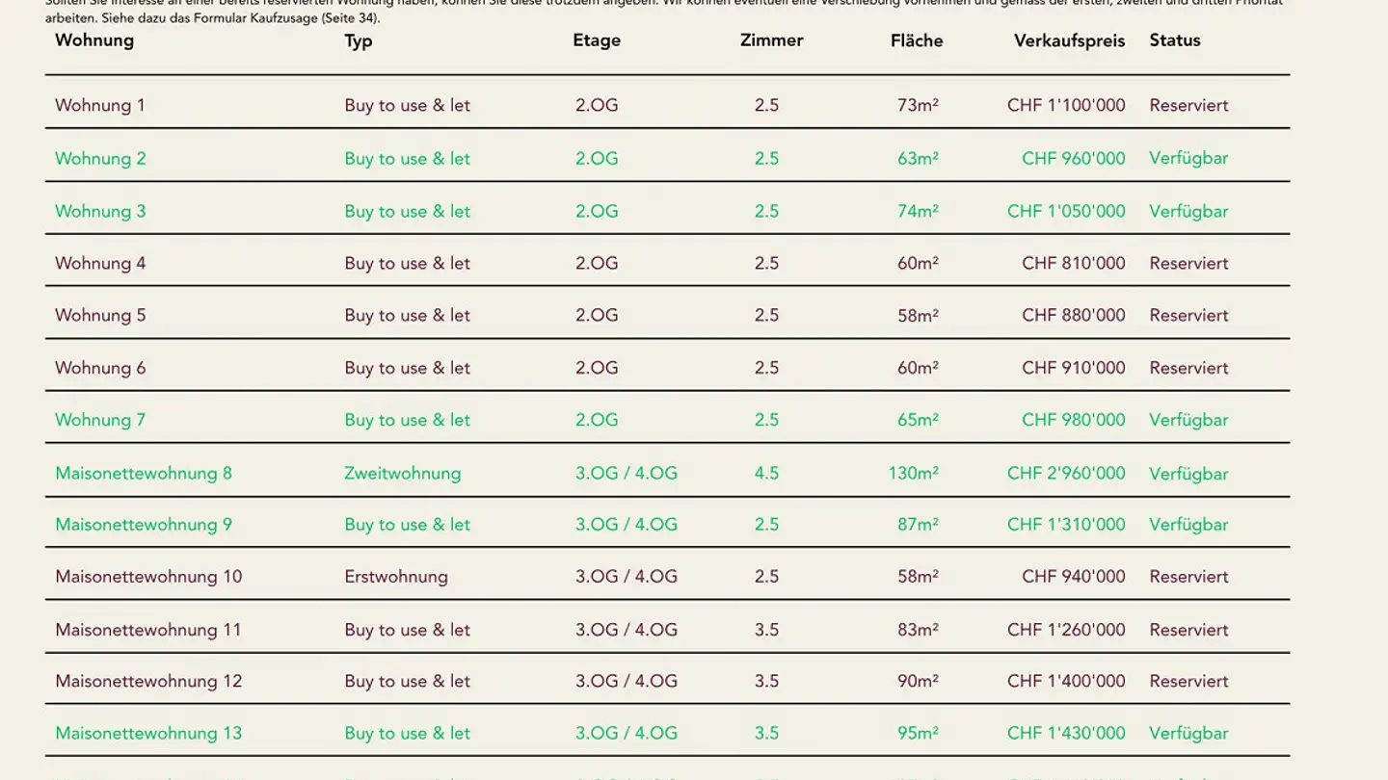Click the Zimmer column header
Viewport: 1388px width, 780px height.
click(771, 40)
